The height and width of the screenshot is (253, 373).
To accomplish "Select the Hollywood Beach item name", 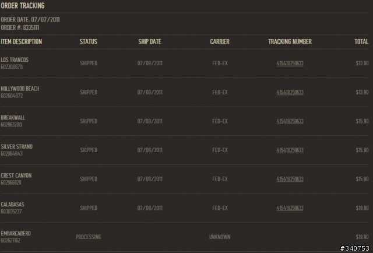I will [x=20, y=89].
